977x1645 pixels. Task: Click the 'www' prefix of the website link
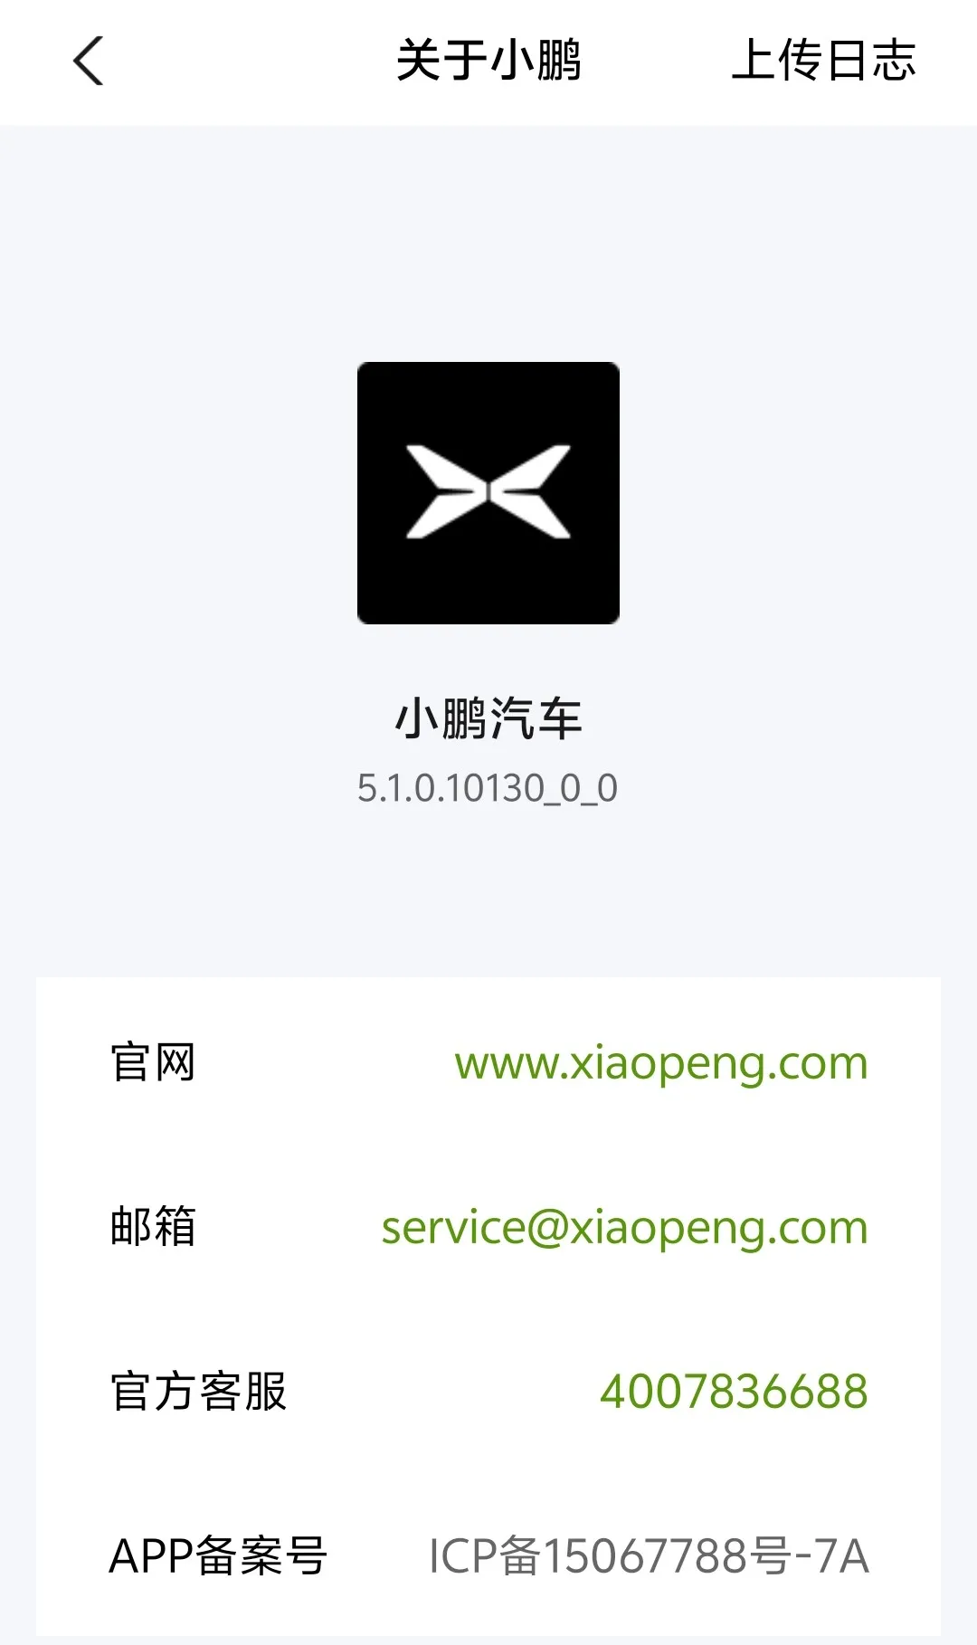[507, 1065]
